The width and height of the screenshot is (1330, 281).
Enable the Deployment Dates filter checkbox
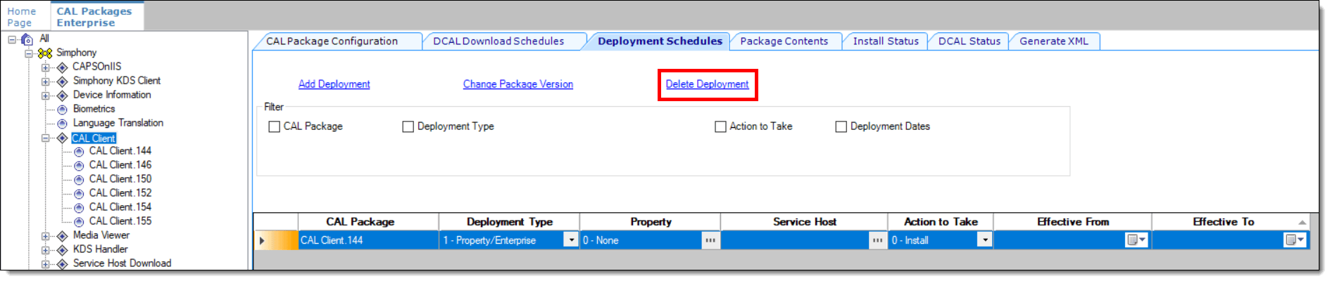pyautogui.click(x=841, y=127)
